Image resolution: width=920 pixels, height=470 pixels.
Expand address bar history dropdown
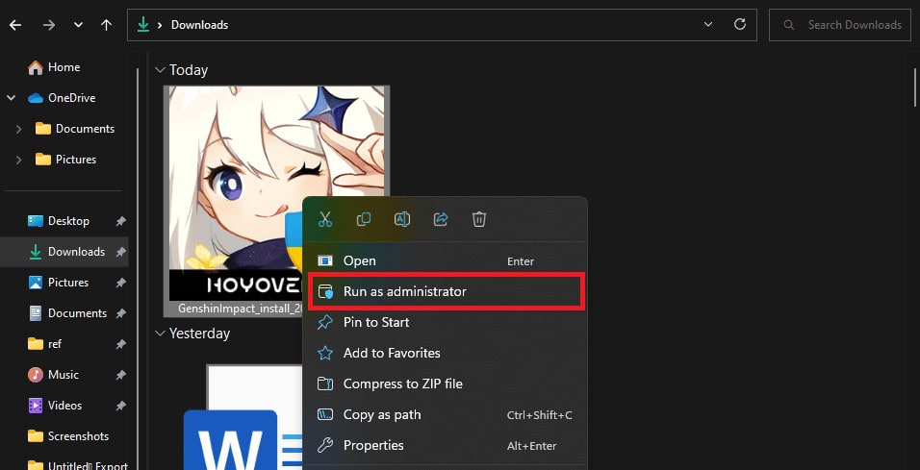708,25
